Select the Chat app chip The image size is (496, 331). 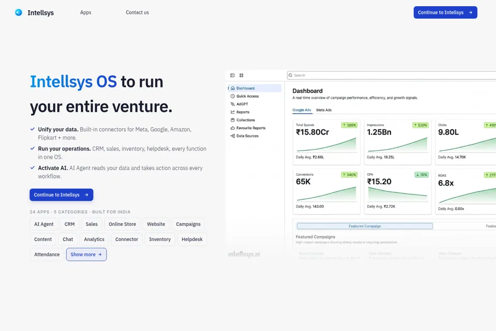(68, 239)
